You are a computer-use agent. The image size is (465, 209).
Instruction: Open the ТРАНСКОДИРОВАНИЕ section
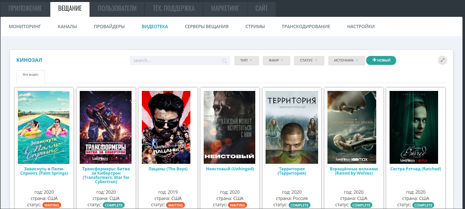306,27
